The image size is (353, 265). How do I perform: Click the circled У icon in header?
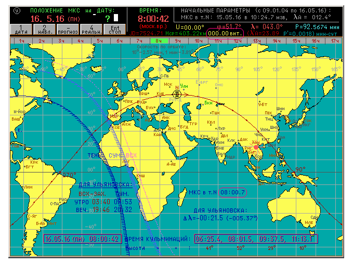[17, 11]
